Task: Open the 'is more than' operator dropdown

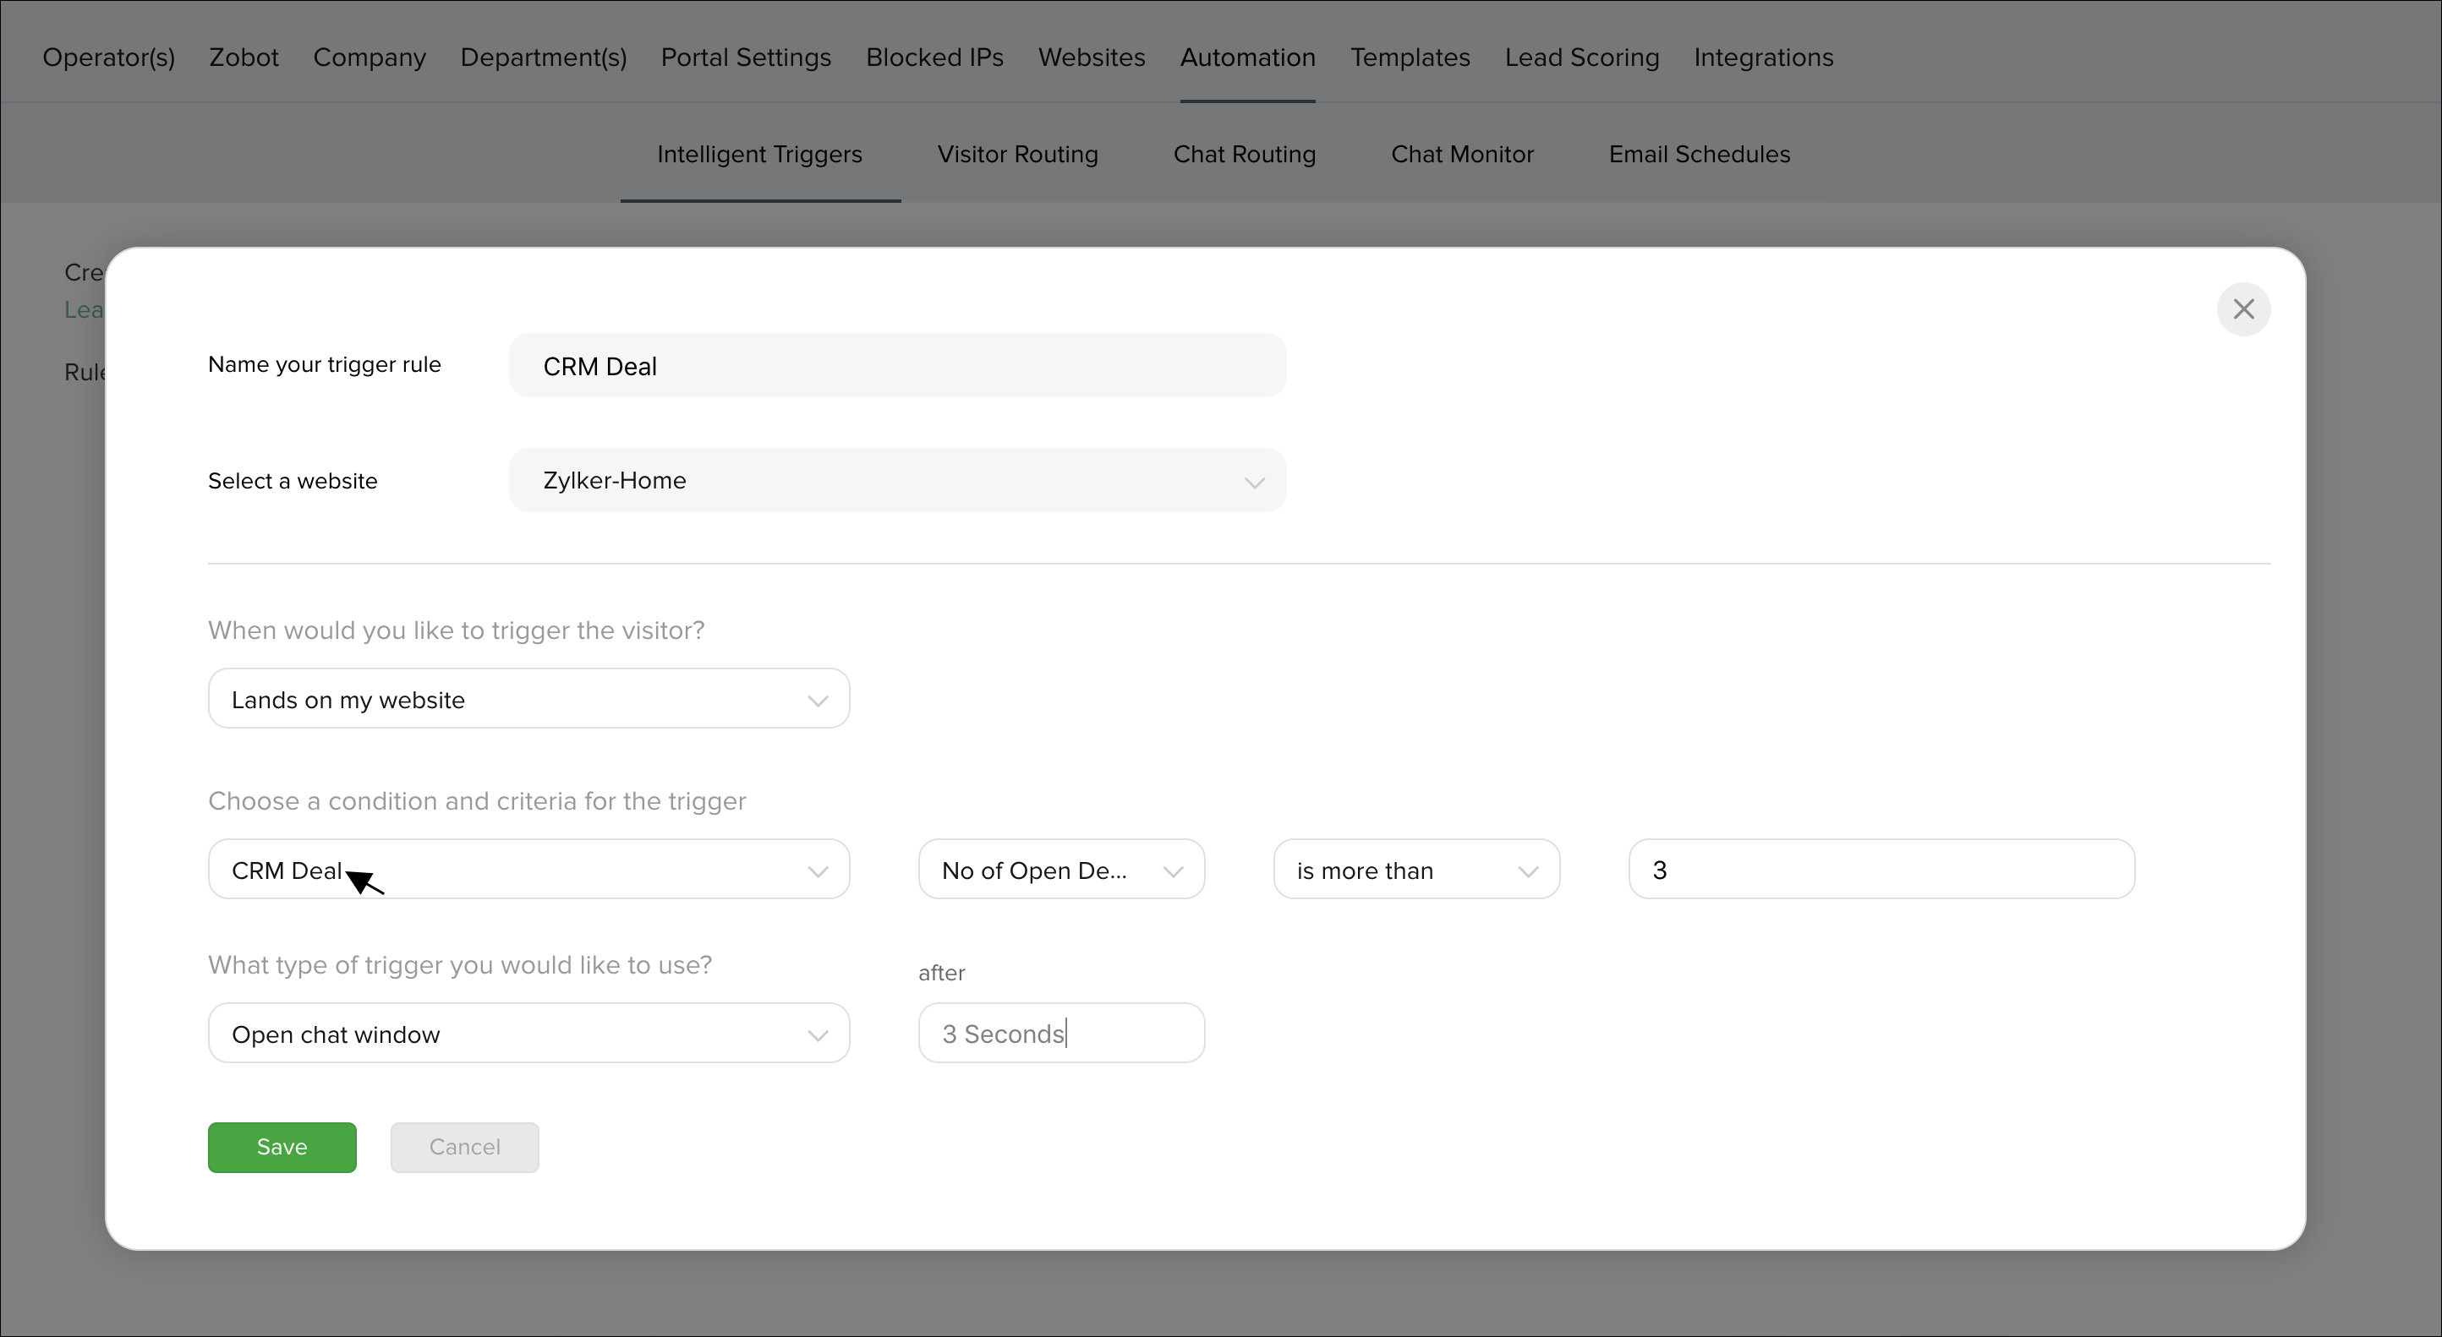Action: point(1416,870)
